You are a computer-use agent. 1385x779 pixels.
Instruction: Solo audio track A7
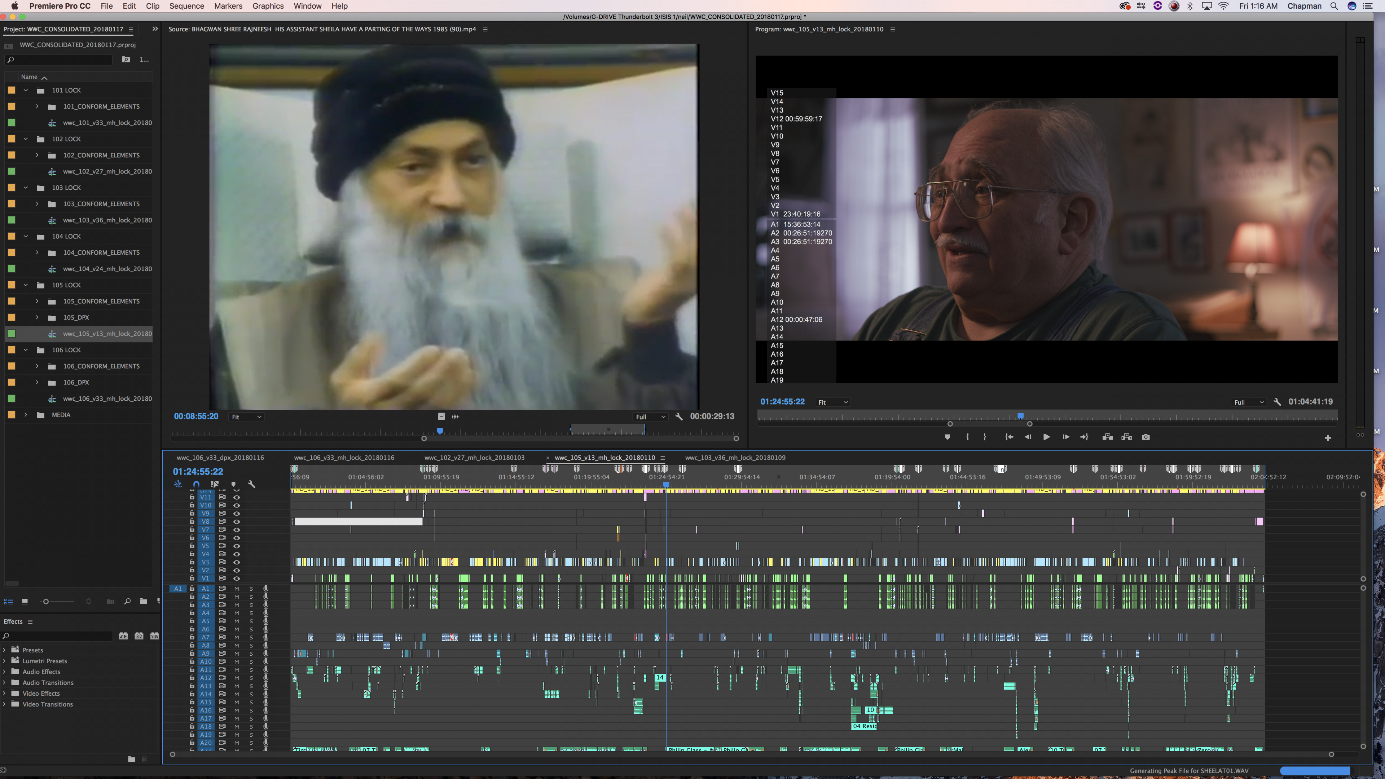(x=251, y=638)
